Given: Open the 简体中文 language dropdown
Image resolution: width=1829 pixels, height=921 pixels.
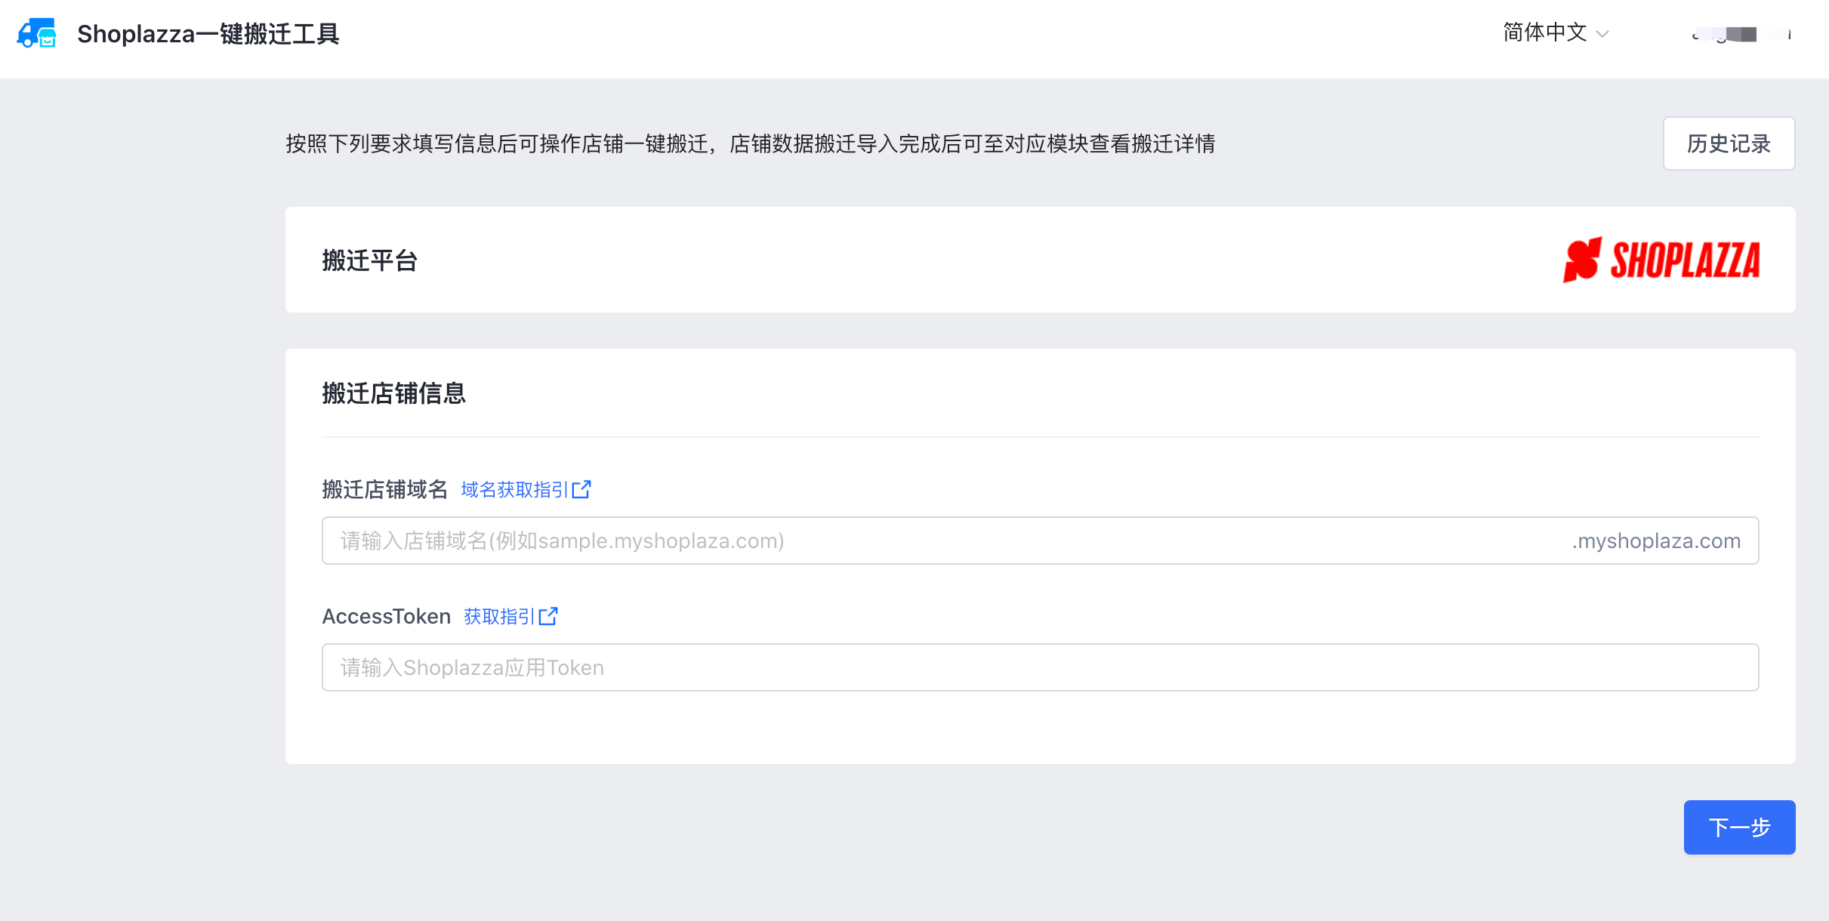Looking at the screenshot, I should [x=1545, y=33].
